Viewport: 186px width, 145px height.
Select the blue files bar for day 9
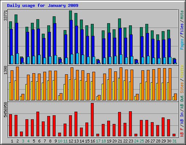pyautogui.click(x=55, y=39)
